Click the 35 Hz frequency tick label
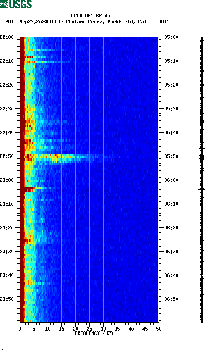Viewport: 219px width, 354px height. [x=117, y=329]
